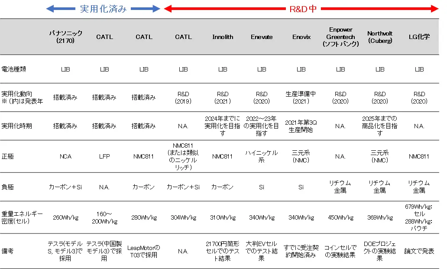Click the テスラ(モデルS, モデル3)で採用 note

pos(65,251)
